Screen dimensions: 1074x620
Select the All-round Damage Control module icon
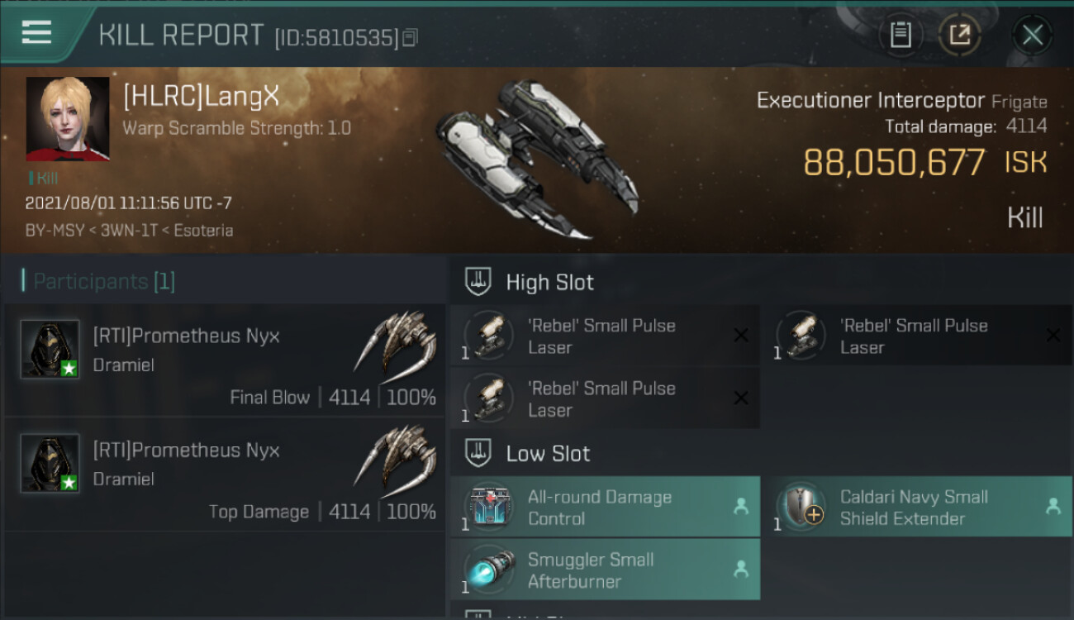pyautogui.click(x=491, y=507)
